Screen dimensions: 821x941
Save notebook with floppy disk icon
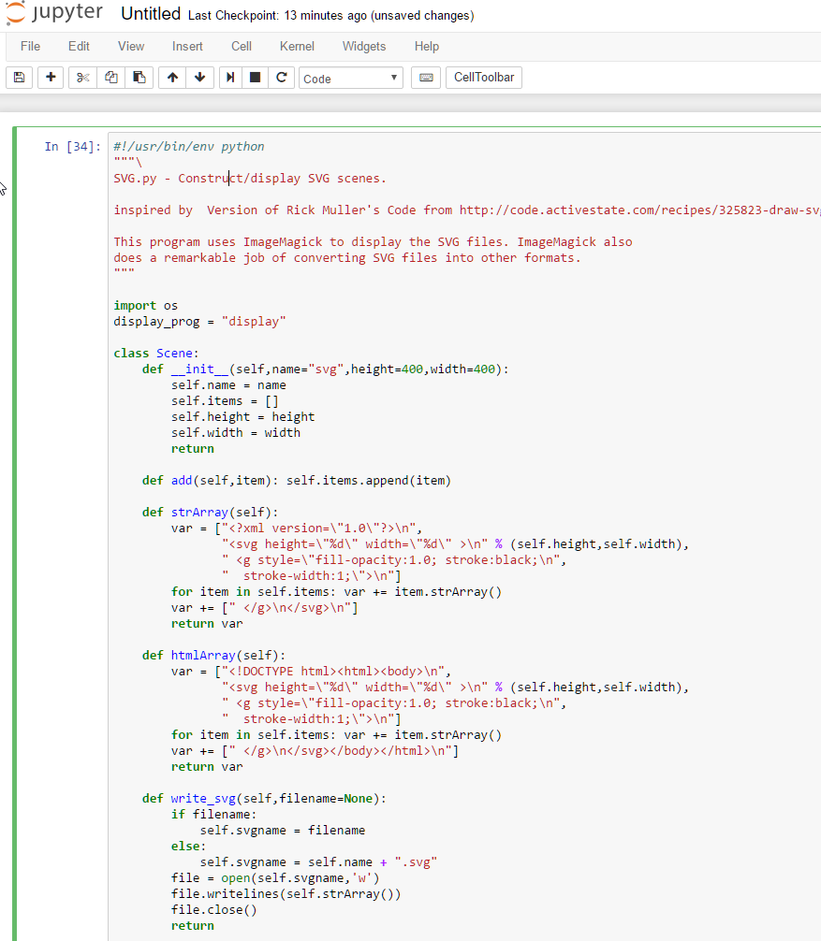pyautogui.click(x=20, y=78)
